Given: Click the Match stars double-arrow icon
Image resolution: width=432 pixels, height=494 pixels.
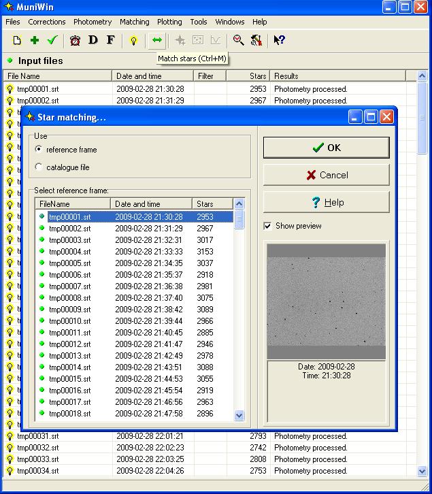Looking at the screenshot, I should [157, 41].
